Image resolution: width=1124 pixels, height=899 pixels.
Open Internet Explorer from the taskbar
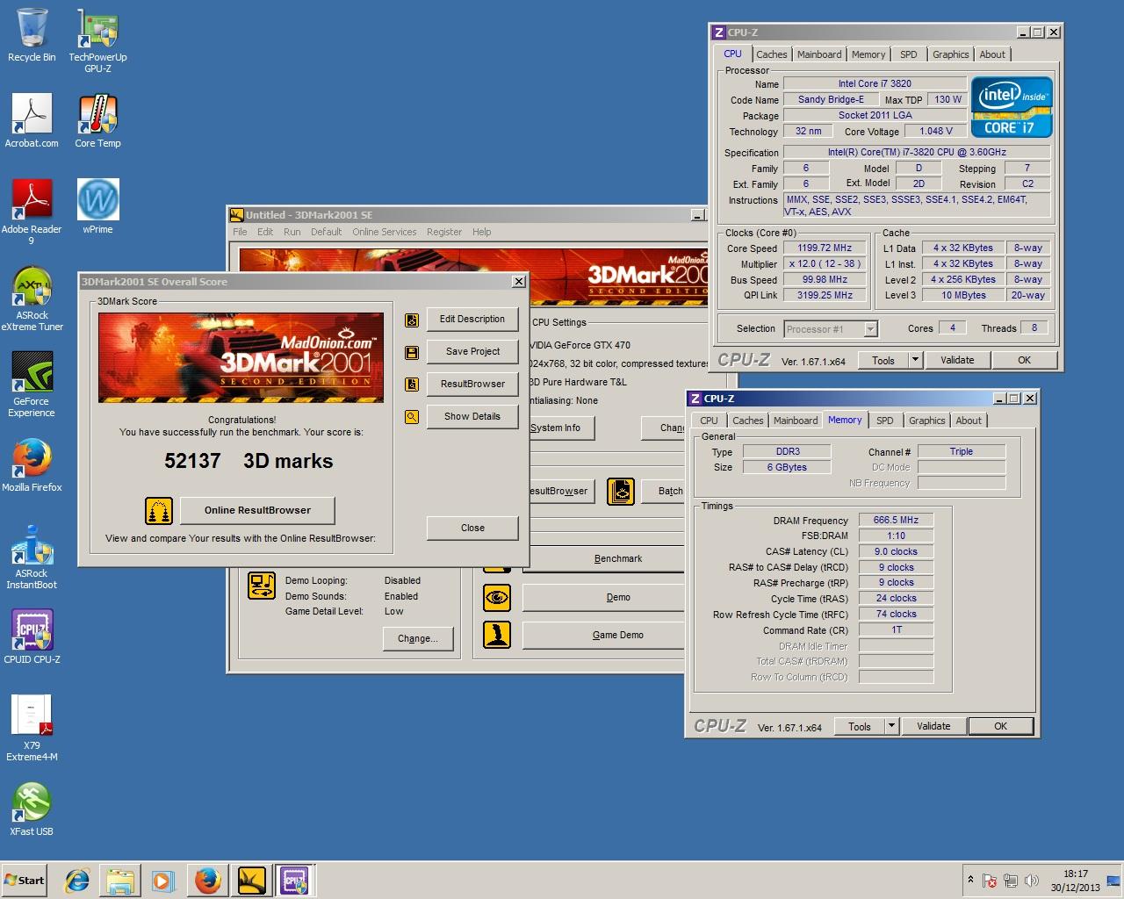pos(77,880)
